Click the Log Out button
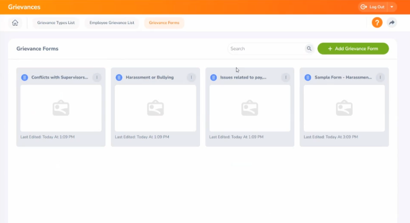The image size is (410, 223). (373, 7)
